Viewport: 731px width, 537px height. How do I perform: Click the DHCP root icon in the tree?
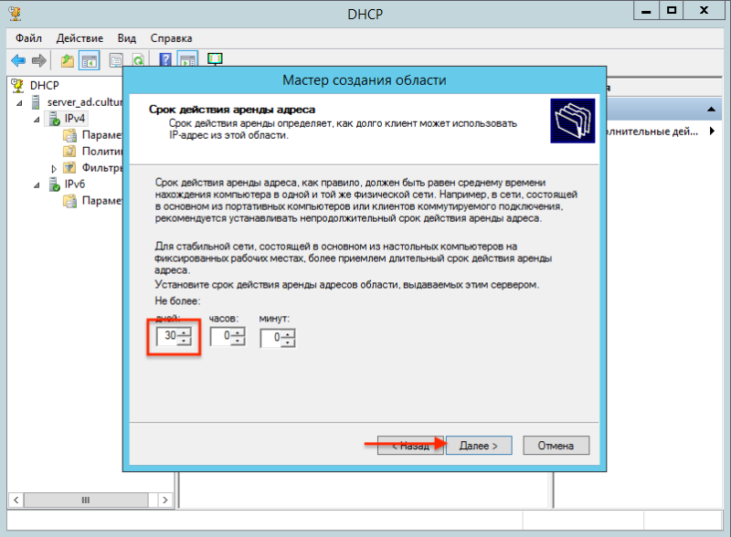tap(16, 84)
